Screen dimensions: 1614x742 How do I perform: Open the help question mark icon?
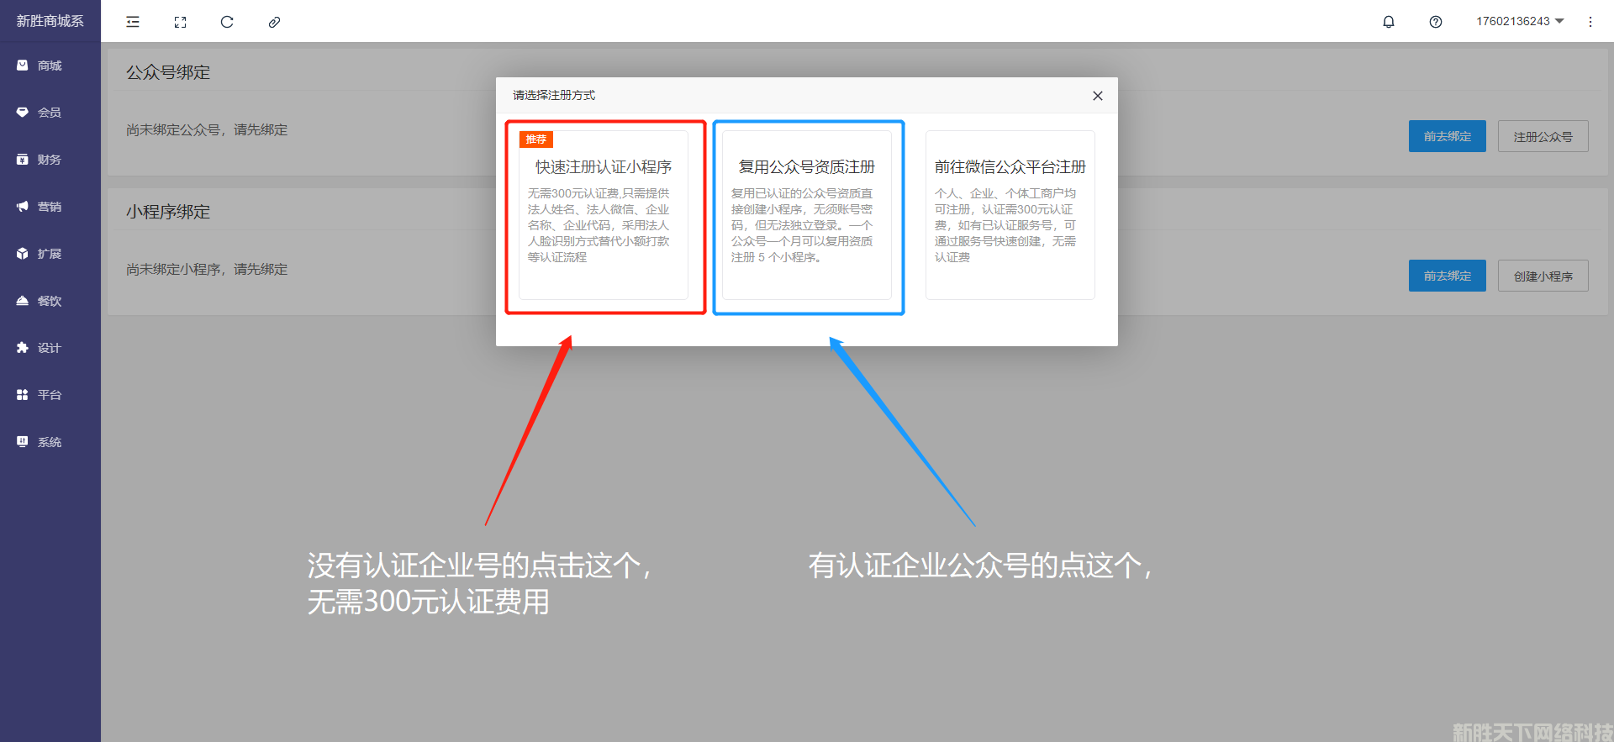click(1436, 22)
